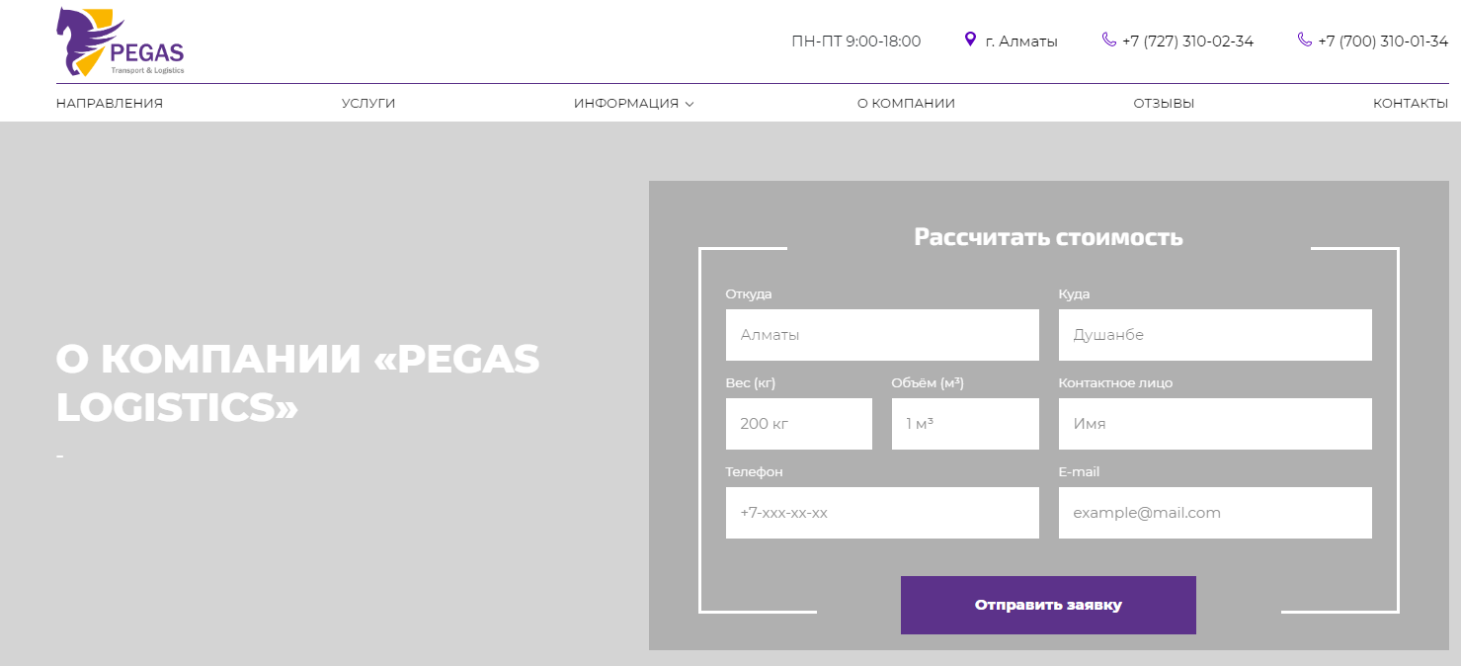Focus the Куда destination field
Image resolution: width=1461 pixels, height=666 pixels.
[x=1215, y=335]
